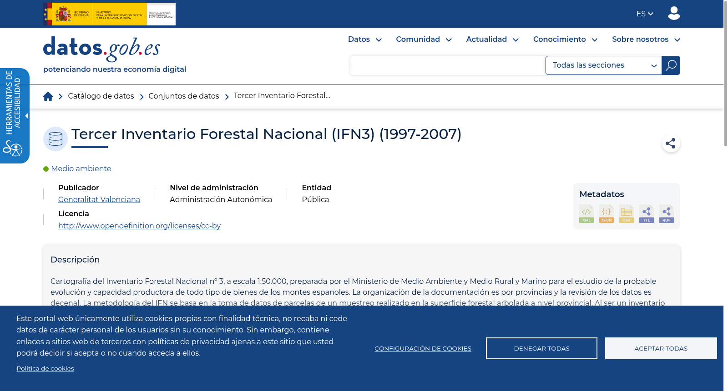Click the dataset database icon
This screenshot has height=391, width=728.
(x=56, y=139)
